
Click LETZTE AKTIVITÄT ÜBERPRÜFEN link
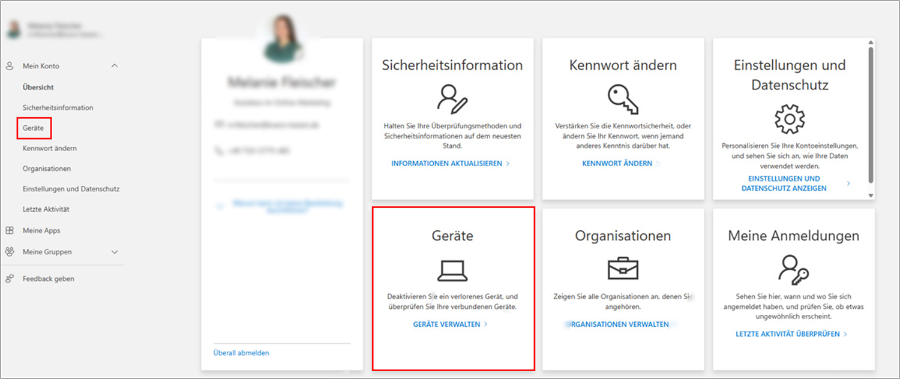788,334
